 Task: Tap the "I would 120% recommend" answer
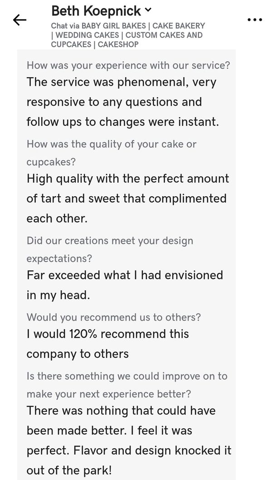pos(107,334)
